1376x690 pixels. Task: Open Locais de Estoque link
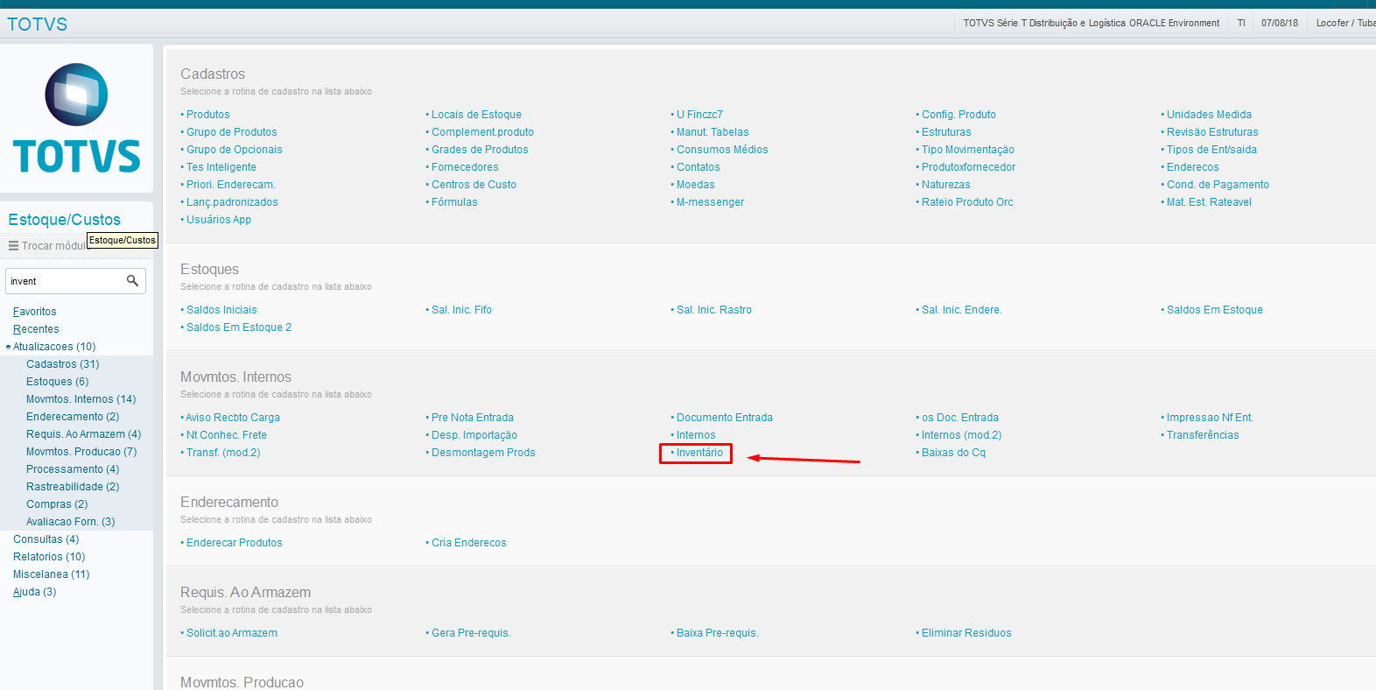[476, 115]
